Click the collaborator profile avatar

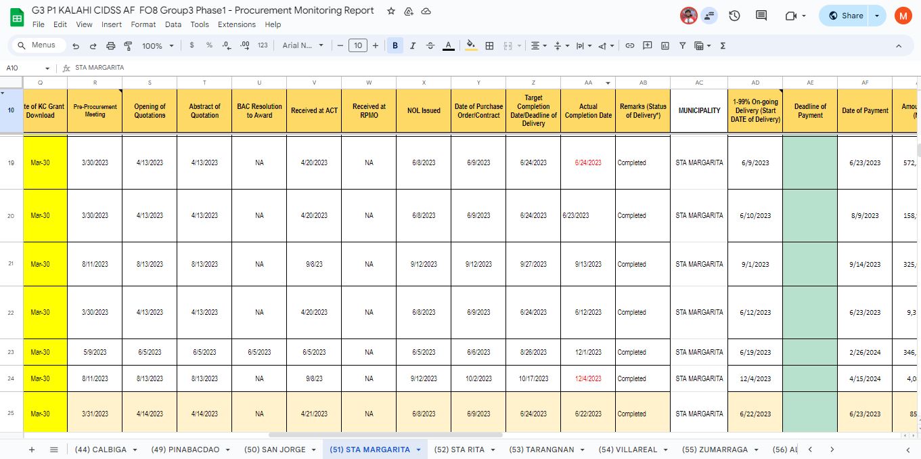pyautogui.click(x=688, y=16)
